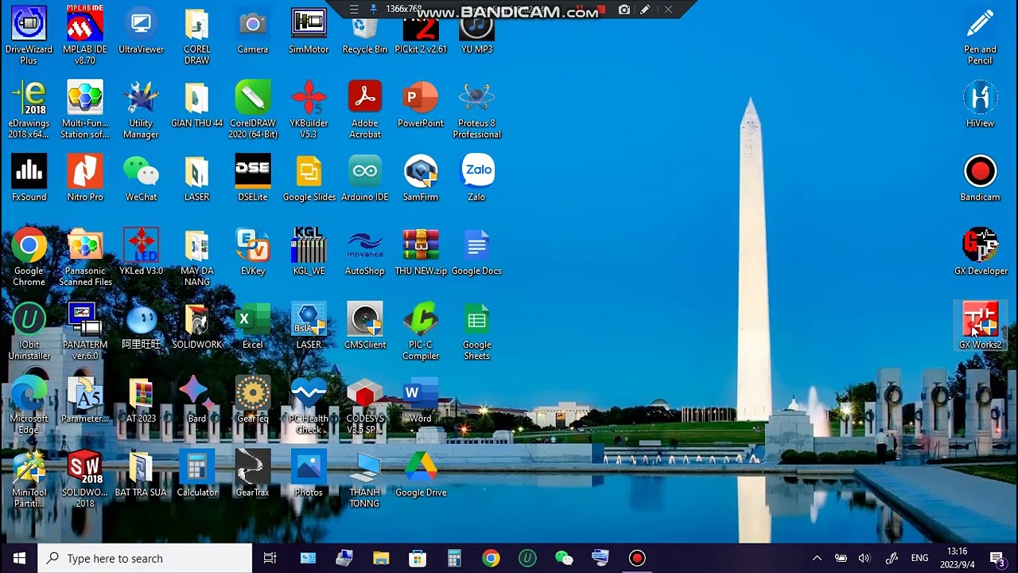Open the Photos desktop icon
Screen dimensions: 1018x573
[x=309, y=474]
